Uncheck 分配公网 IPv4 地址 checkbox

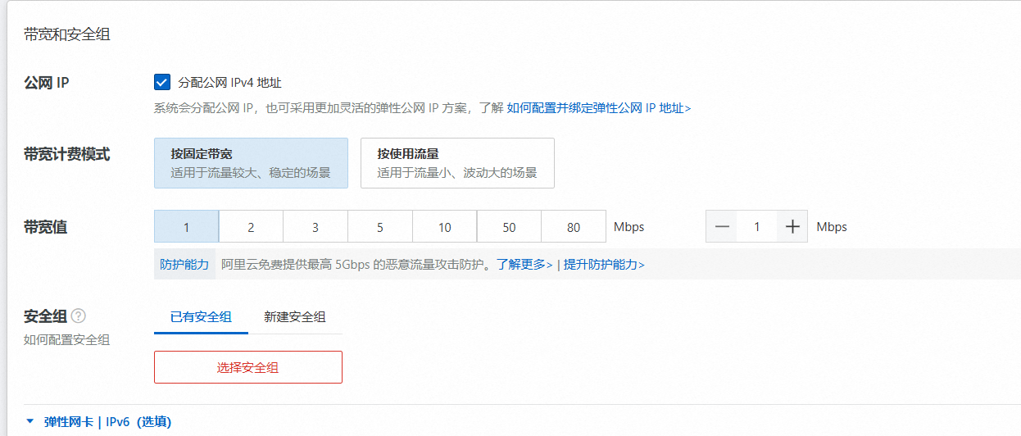pos(161,82)
